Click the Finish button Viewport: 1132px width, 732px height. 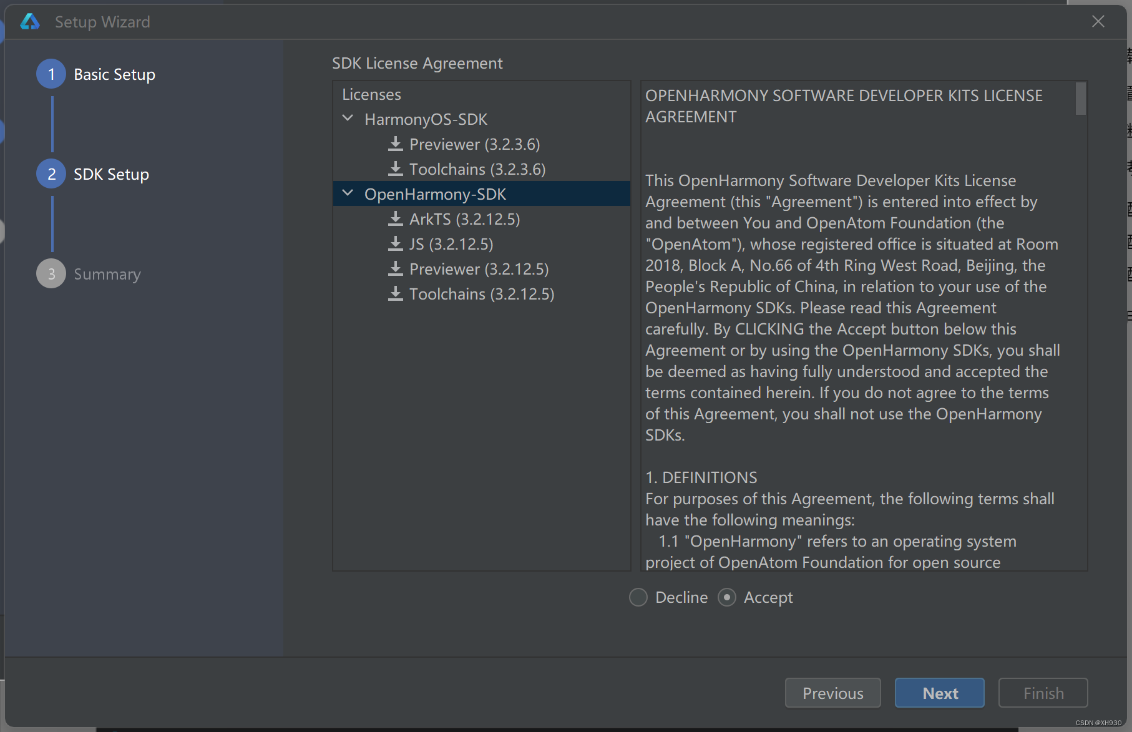click(1043, 693)
